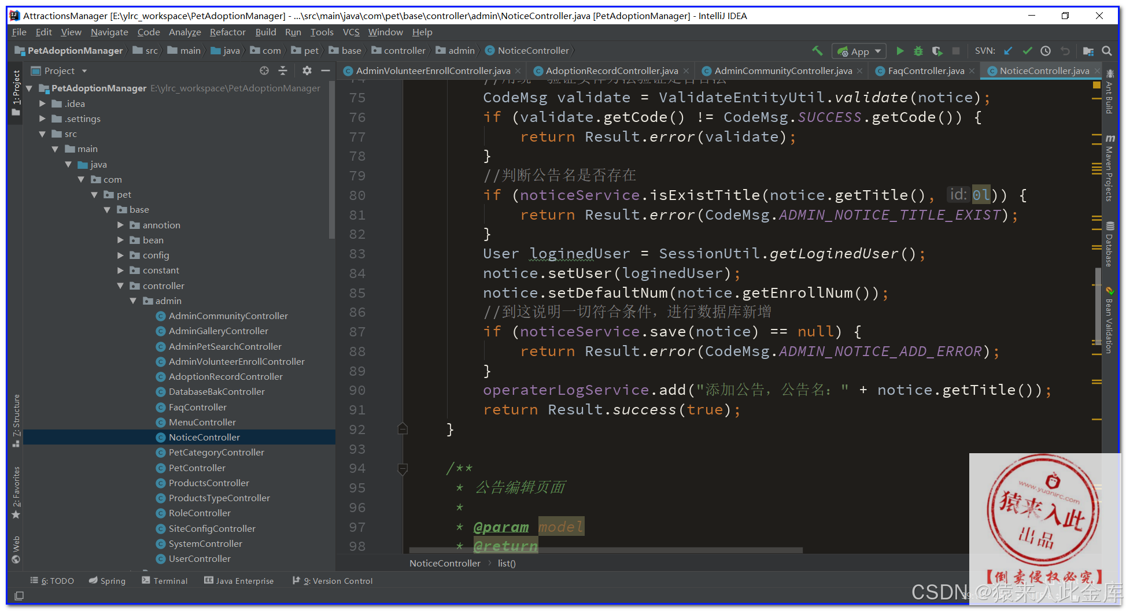The image size is (1126, 611).
Task: Open the VCS menu
Action: 350,32
